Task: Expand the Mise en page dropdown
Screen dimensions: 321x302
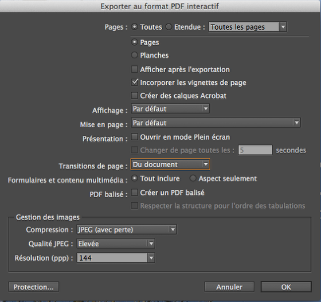Action: [216, 123]
